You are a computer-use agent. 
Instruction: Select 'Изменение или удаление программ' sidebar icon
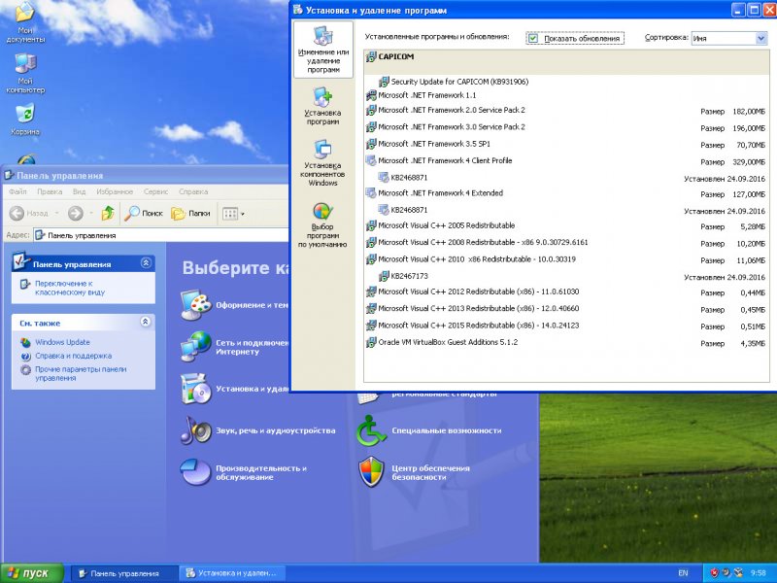[323, 50]
